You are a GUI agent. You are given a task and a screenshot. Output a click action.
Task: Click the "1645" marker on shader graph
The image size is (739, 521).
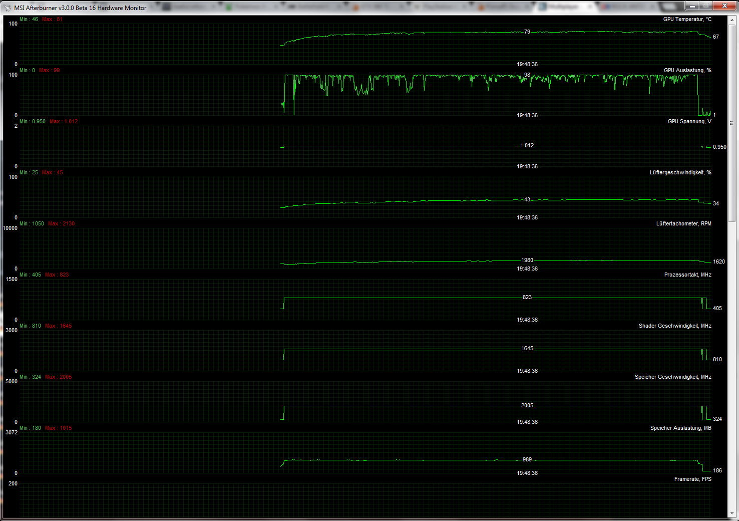point(527,348)
